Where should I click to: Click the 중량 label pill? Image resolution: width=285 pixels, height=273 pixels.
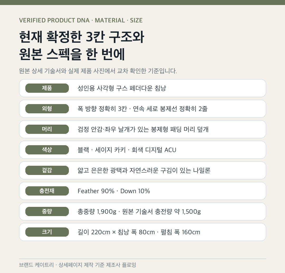47,211
